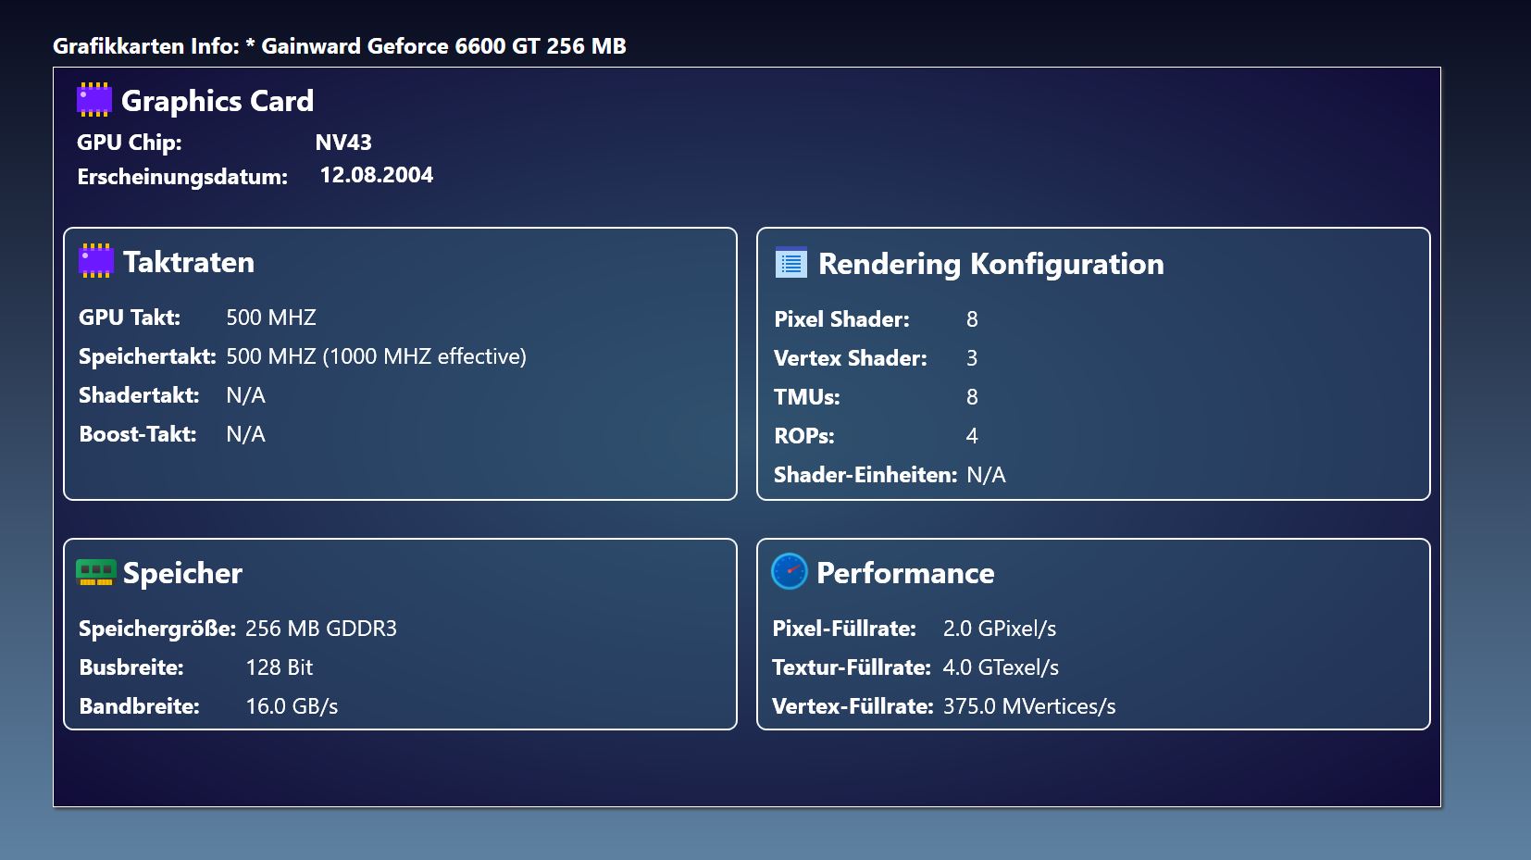
Task: Click the GPU Chip value NV43
Action: point(343,143)
